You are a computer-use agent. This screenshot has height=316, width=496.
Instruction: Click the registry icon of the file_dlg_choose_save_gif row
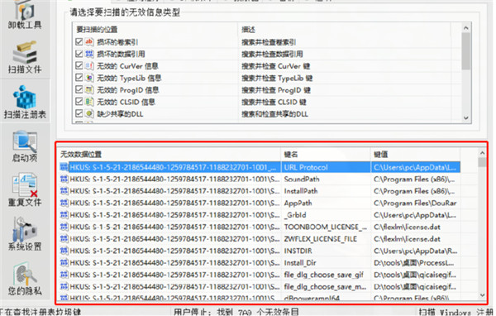[64, 275]
